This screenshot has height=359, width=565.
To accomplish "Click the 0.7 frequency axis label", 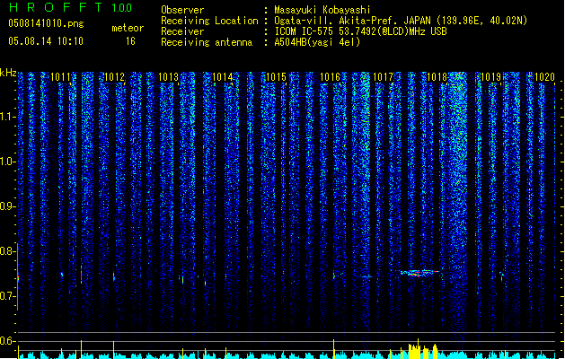I will [7, 296].
